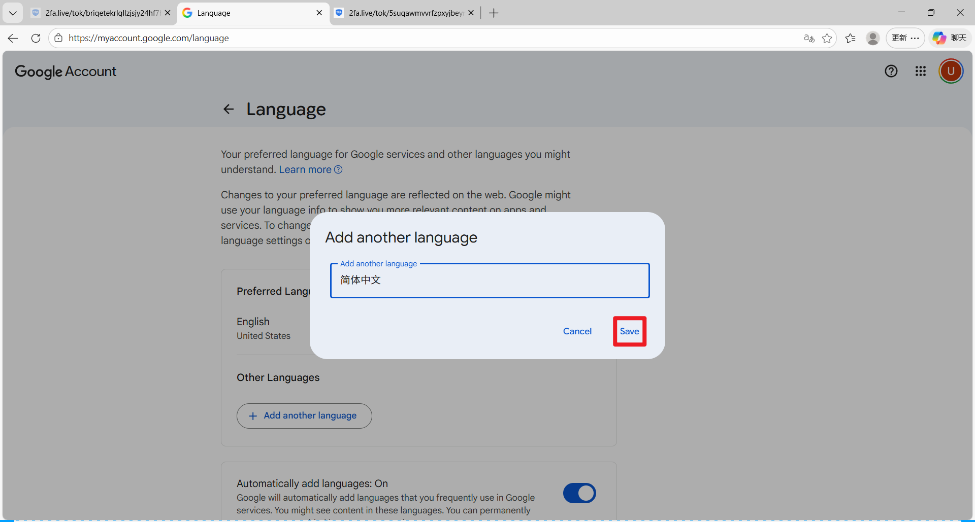Click the Add another language text field
Image resolution: width=975 pixels, height=522 pixels.
490,281
